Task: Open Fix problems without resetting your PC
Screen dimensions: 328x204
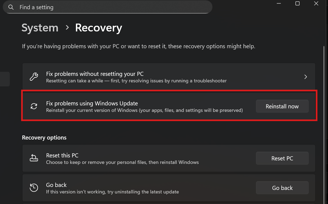Action: (x=95, y=74)
